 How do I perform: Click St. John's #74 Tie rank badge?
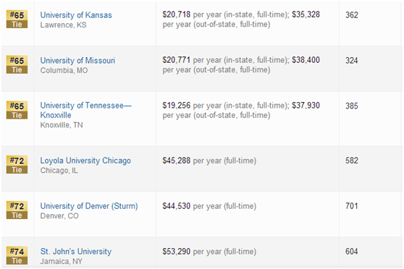(x=17, y=255)
